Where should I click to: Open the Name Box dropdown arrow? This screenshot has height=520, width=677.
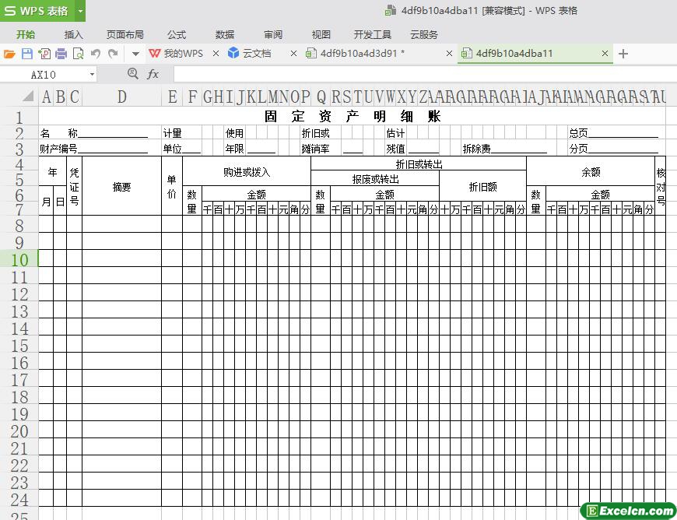[x=92, y=75]
